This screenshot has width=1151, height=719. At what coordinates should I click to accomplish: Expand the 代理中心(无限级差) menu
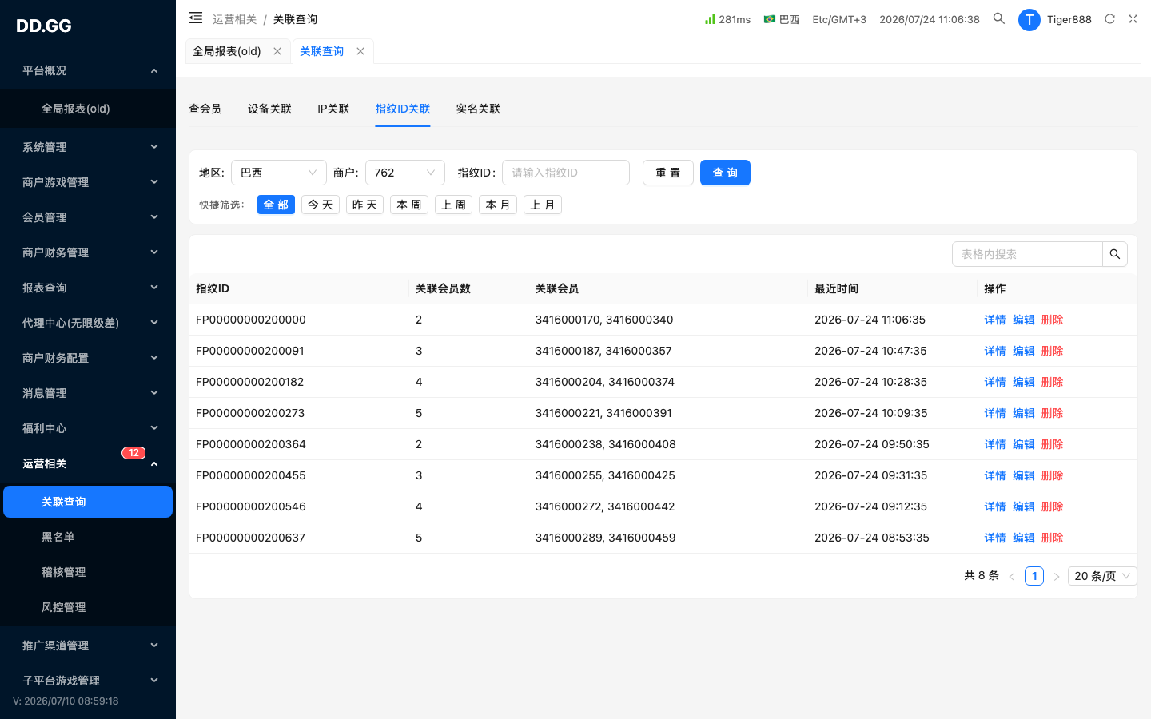pyautogui.click(x=88, y=323)
